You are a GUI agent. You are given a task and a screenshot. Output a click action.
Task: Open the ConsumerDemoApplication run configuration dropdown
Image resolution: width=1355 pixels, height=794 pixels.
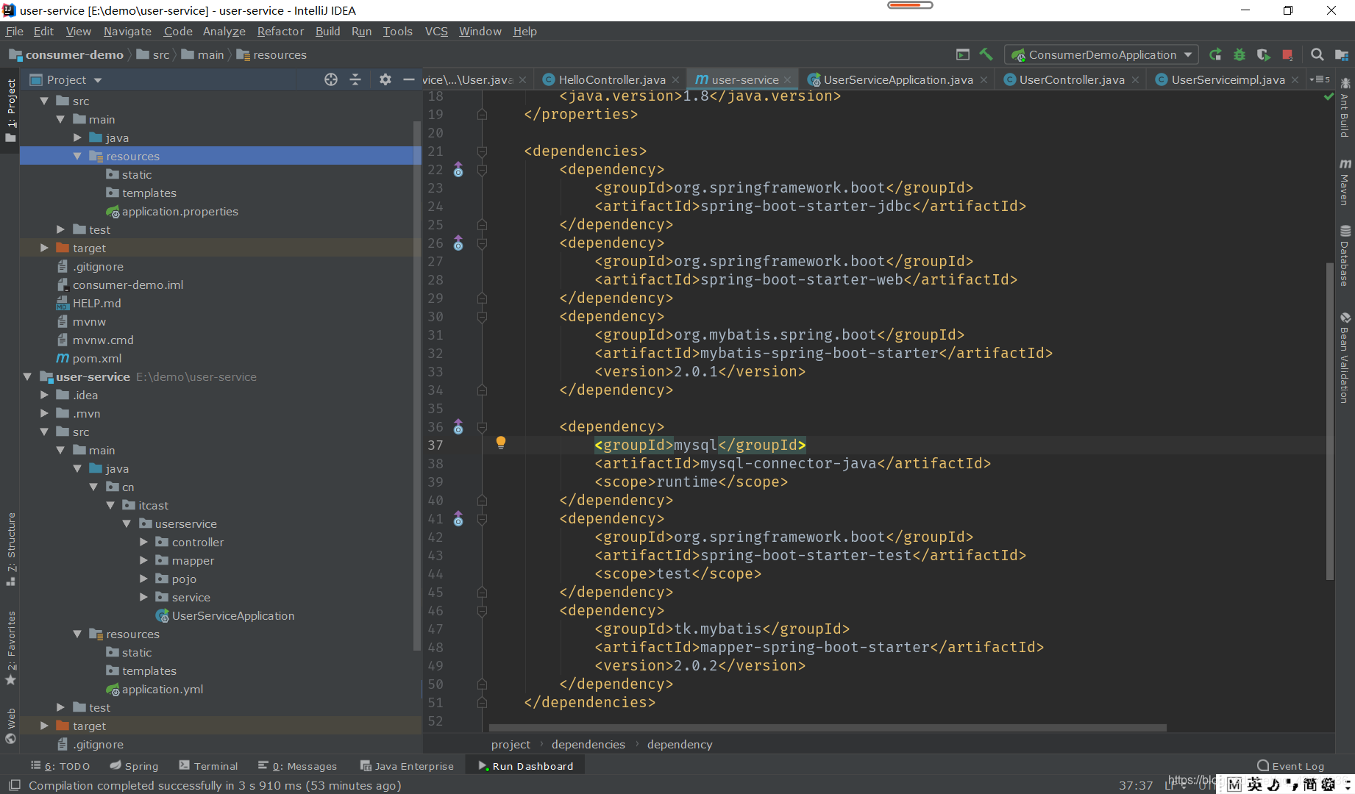pyautogui.click(x=1101, y=54)
